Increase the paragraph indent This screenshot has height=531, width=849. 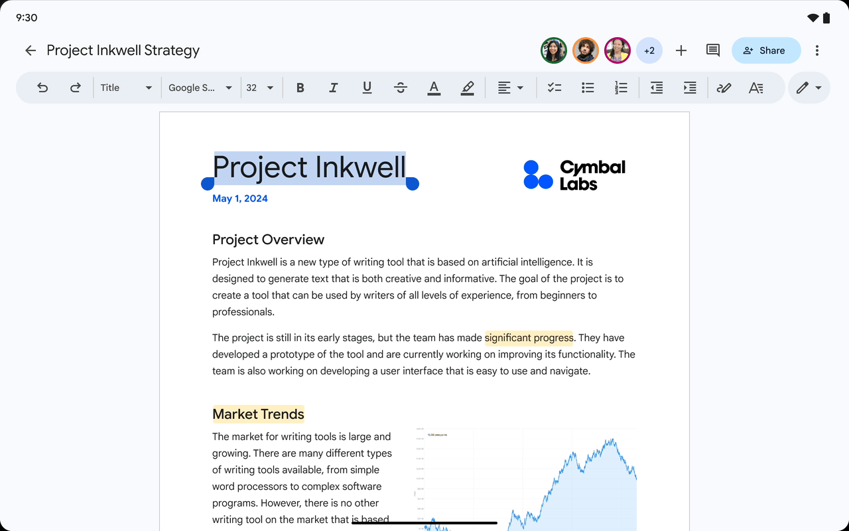[690, 87]
